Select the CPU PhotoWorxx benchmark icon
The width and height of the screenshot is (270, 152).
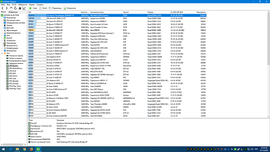(7, 69)
